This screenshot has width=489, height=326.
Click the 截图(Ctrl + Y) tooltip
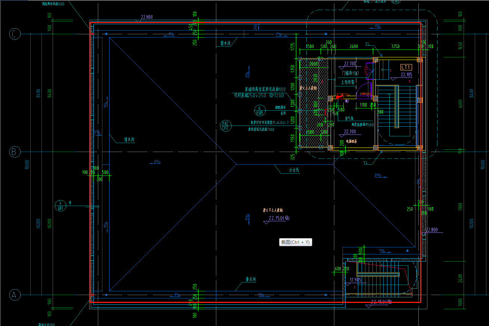295,242
